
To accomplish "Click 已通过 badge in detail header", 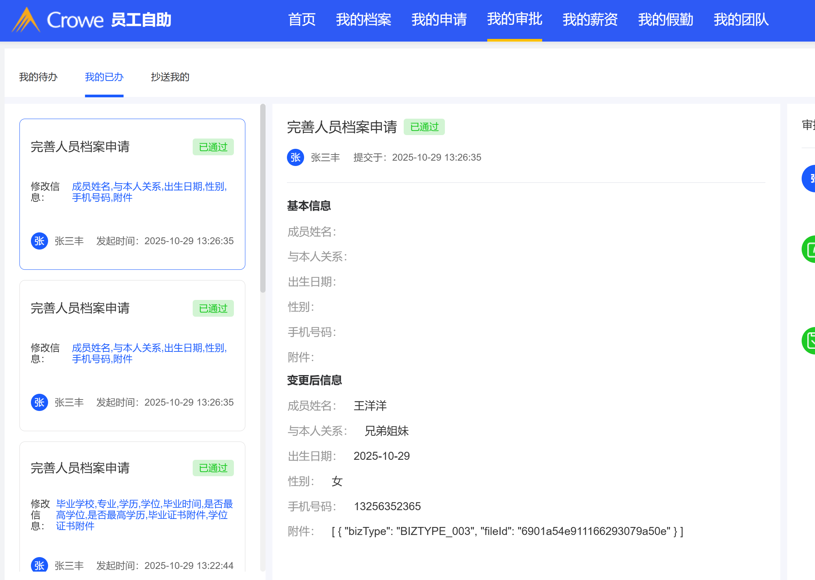I will pyautogui.click(x=424, y=127).
